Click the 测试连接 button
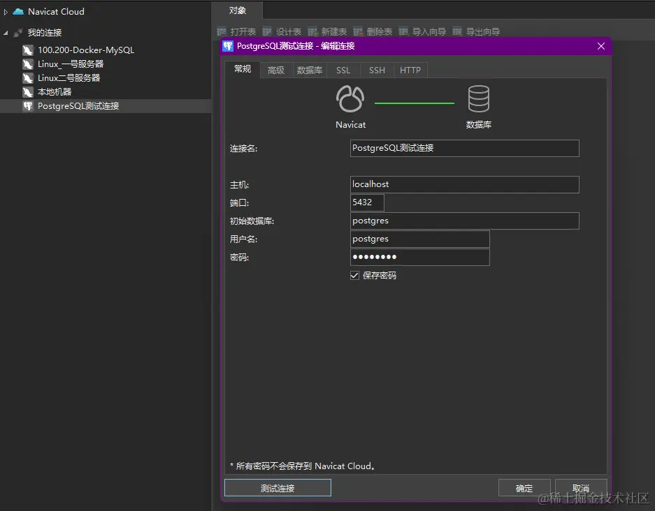This screenshot has height=511, width=655. tap(278, 488)
